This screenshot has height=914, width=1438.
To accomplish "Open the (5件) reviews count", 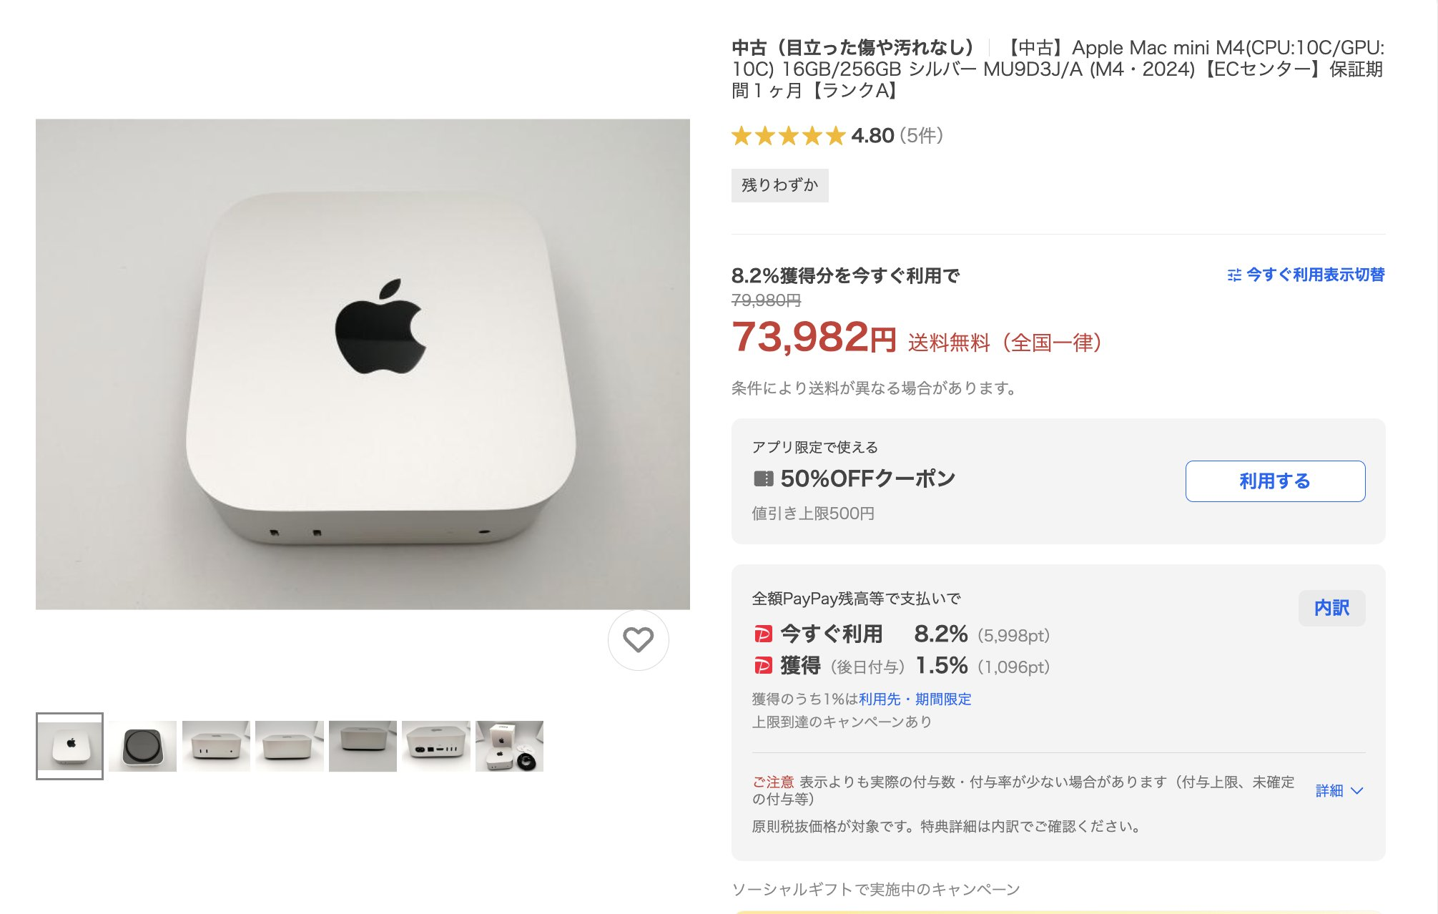I will (921, 136).
